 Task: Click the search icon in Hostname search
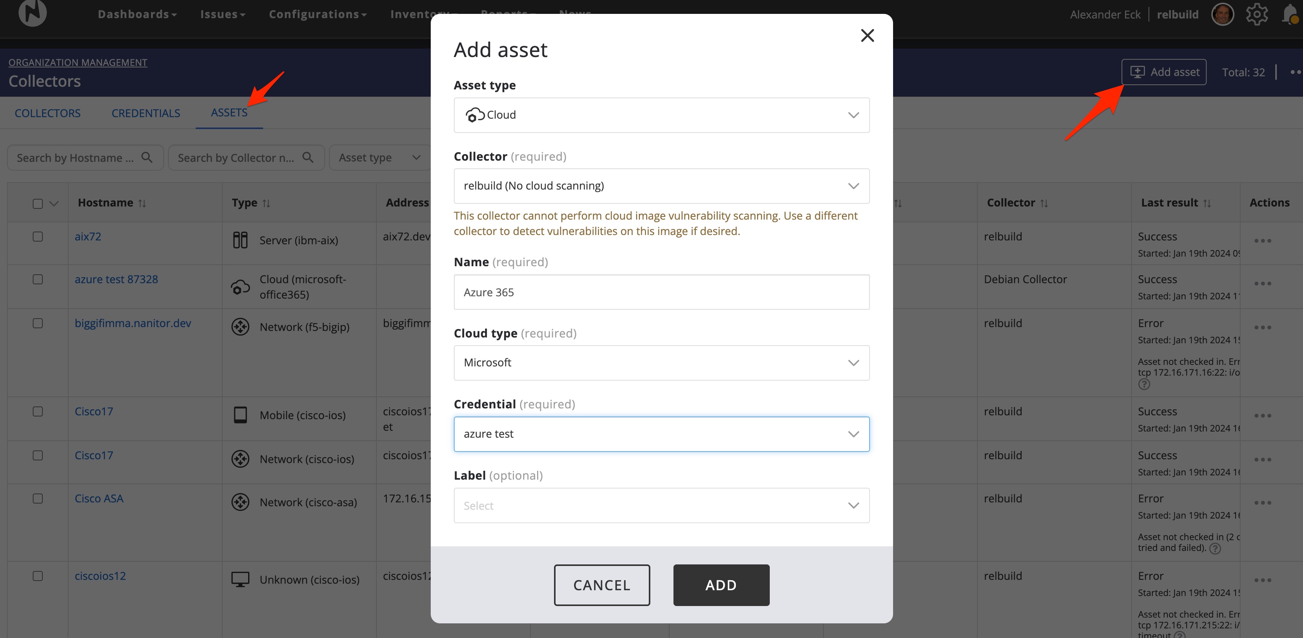[x=147, y=157]
